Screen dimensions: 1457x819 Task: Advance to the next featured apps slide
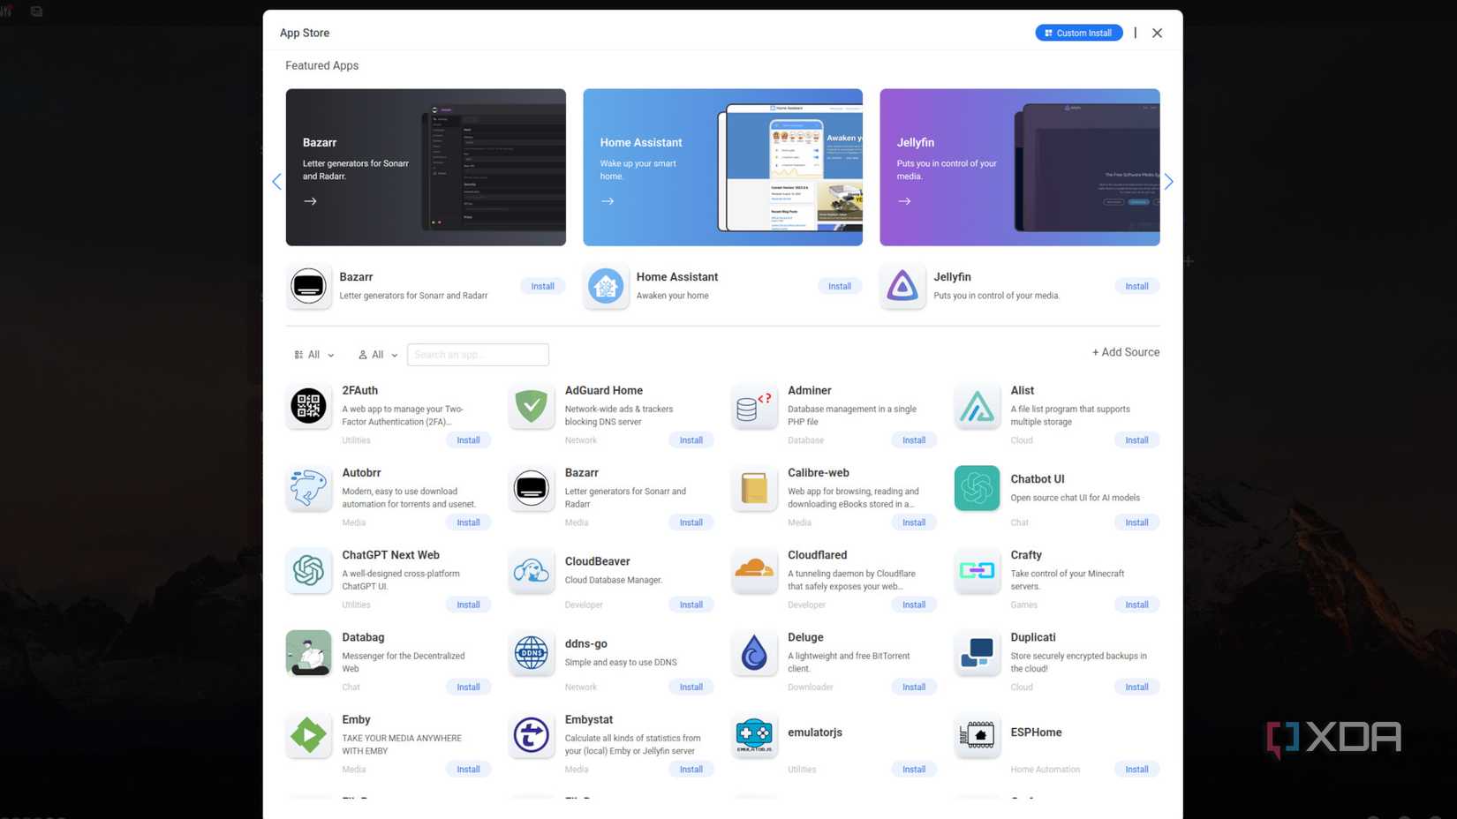1168,182
